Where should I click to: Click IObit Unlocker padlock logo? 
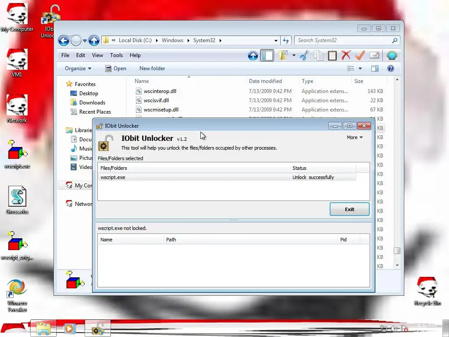click(x=106, y=143)
